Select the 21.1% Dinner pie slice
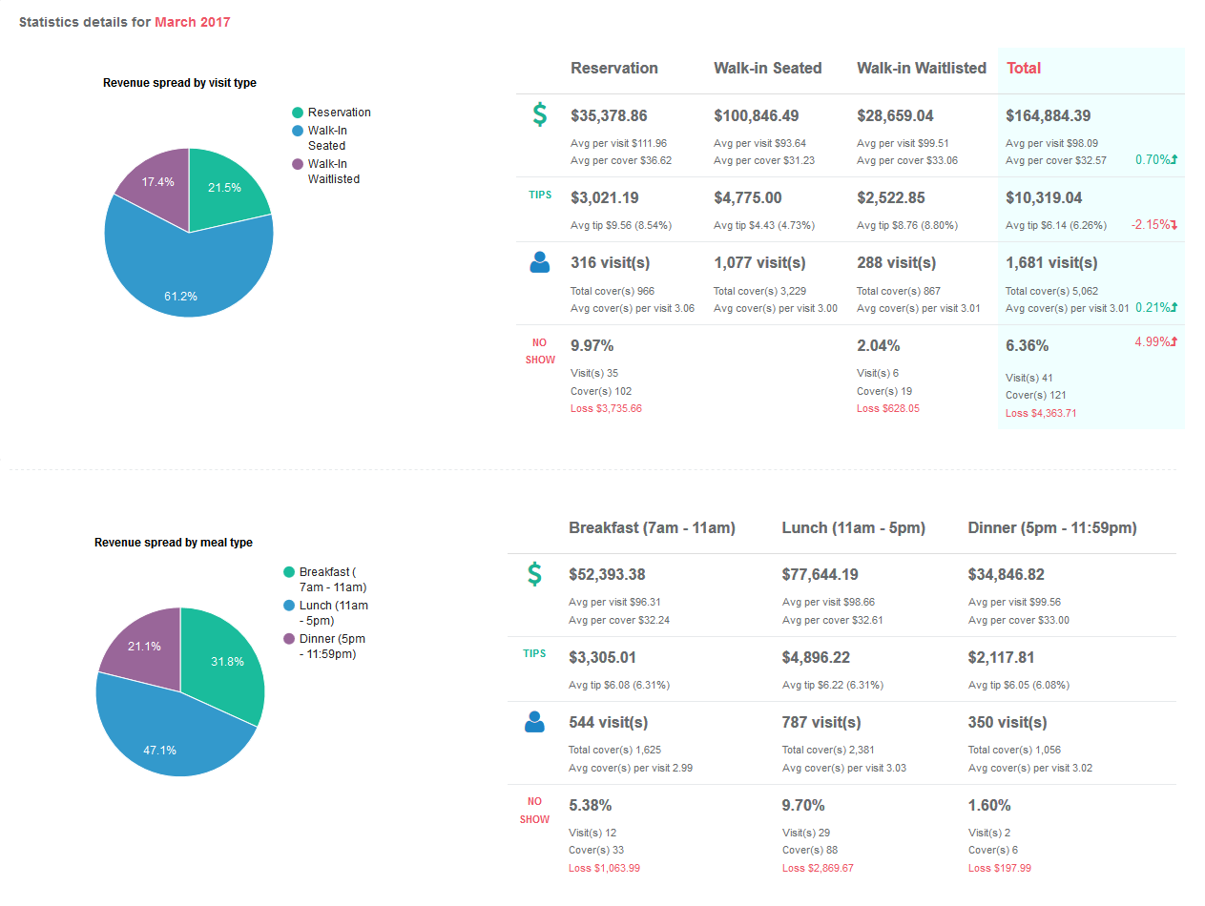The height and width of the screenshot is (906, 1205). 143,644
